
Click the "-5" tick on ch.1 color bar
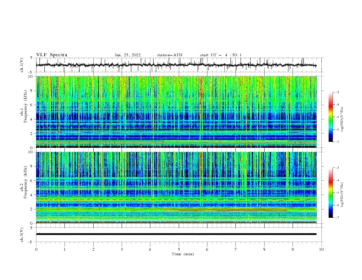(337, 117)
